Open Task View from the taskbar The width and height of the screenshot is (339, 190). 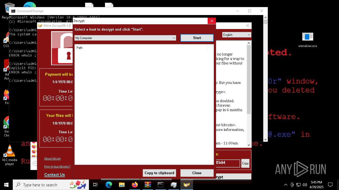click(x=95, y=185)
